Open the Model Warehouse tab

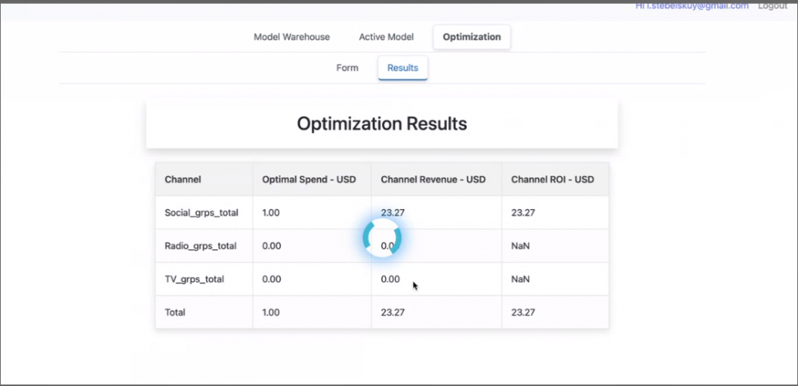292,37
